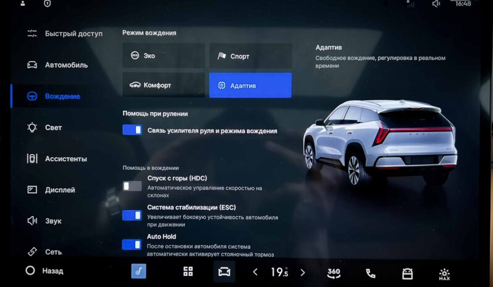
Task: Click the Комфорт car icon
Action: click(135, 84)
